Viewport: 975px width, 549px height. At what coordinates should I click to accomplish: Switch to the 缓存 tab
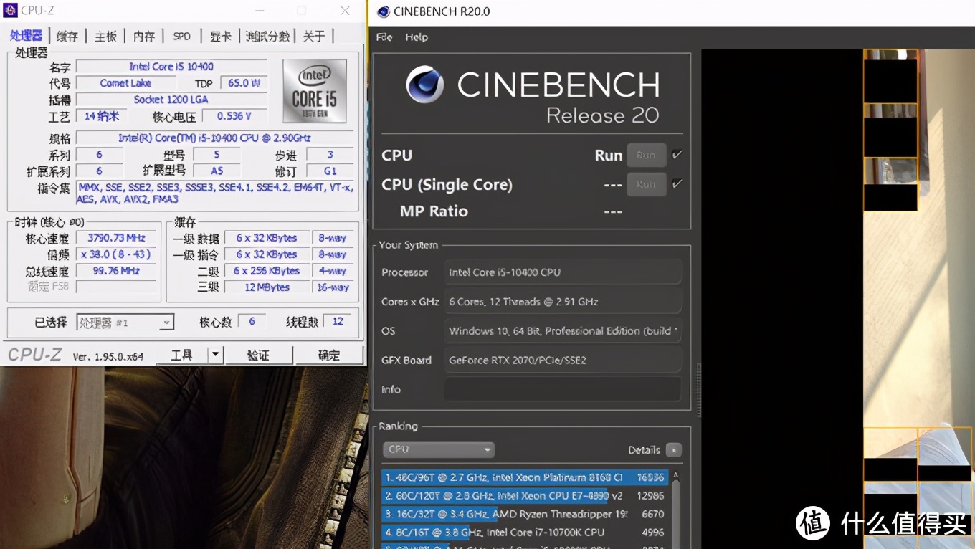(x=67, y=36)
